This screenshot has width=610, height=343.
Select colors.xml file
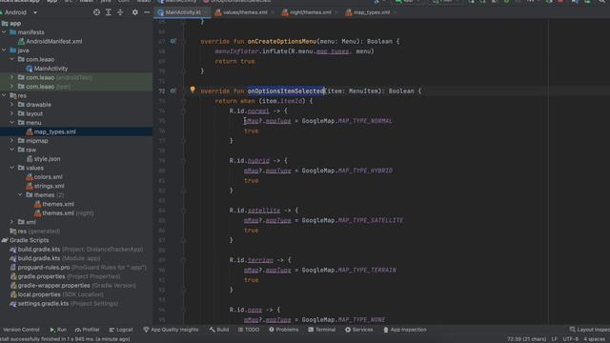pyautogui.click(x=48, y=177)
